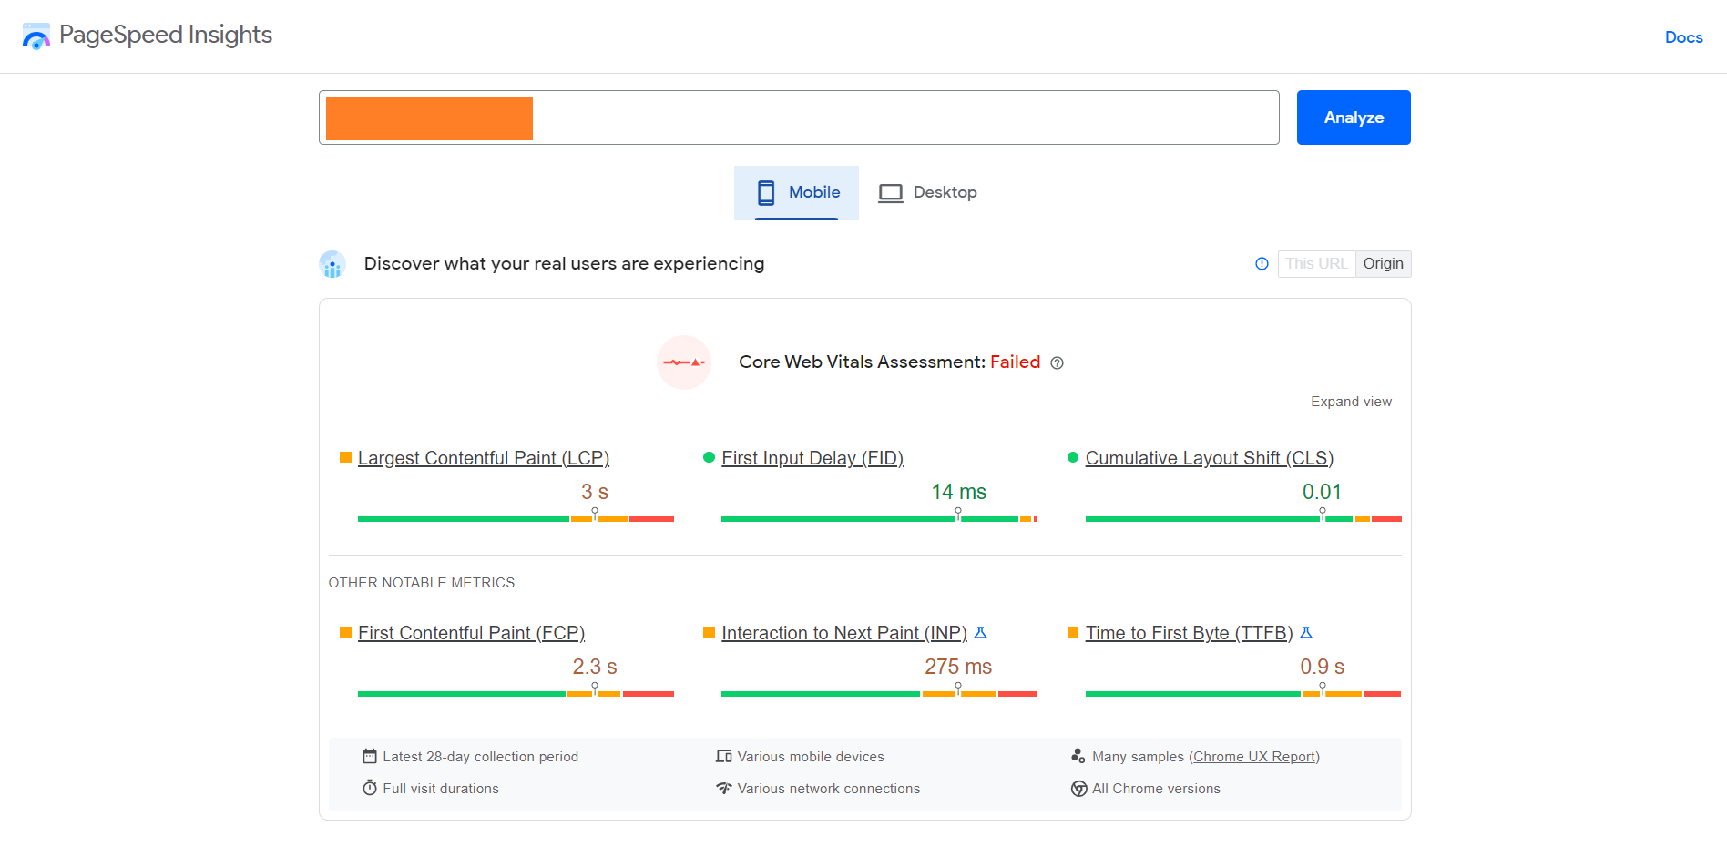
Task: Click the PageSpeed Insights title text
Action: [166, 35]
